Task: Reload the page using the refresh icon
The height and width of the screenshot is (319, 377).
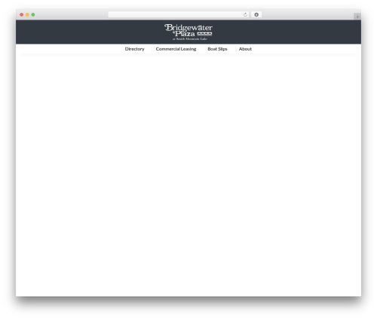Action: [x=245, y=15]
